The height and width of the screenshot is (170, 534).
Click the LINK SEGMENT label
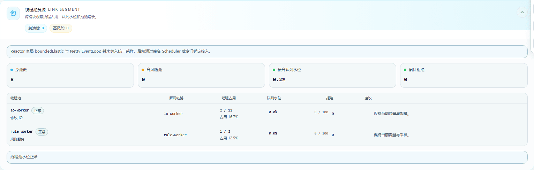(64, 10)
